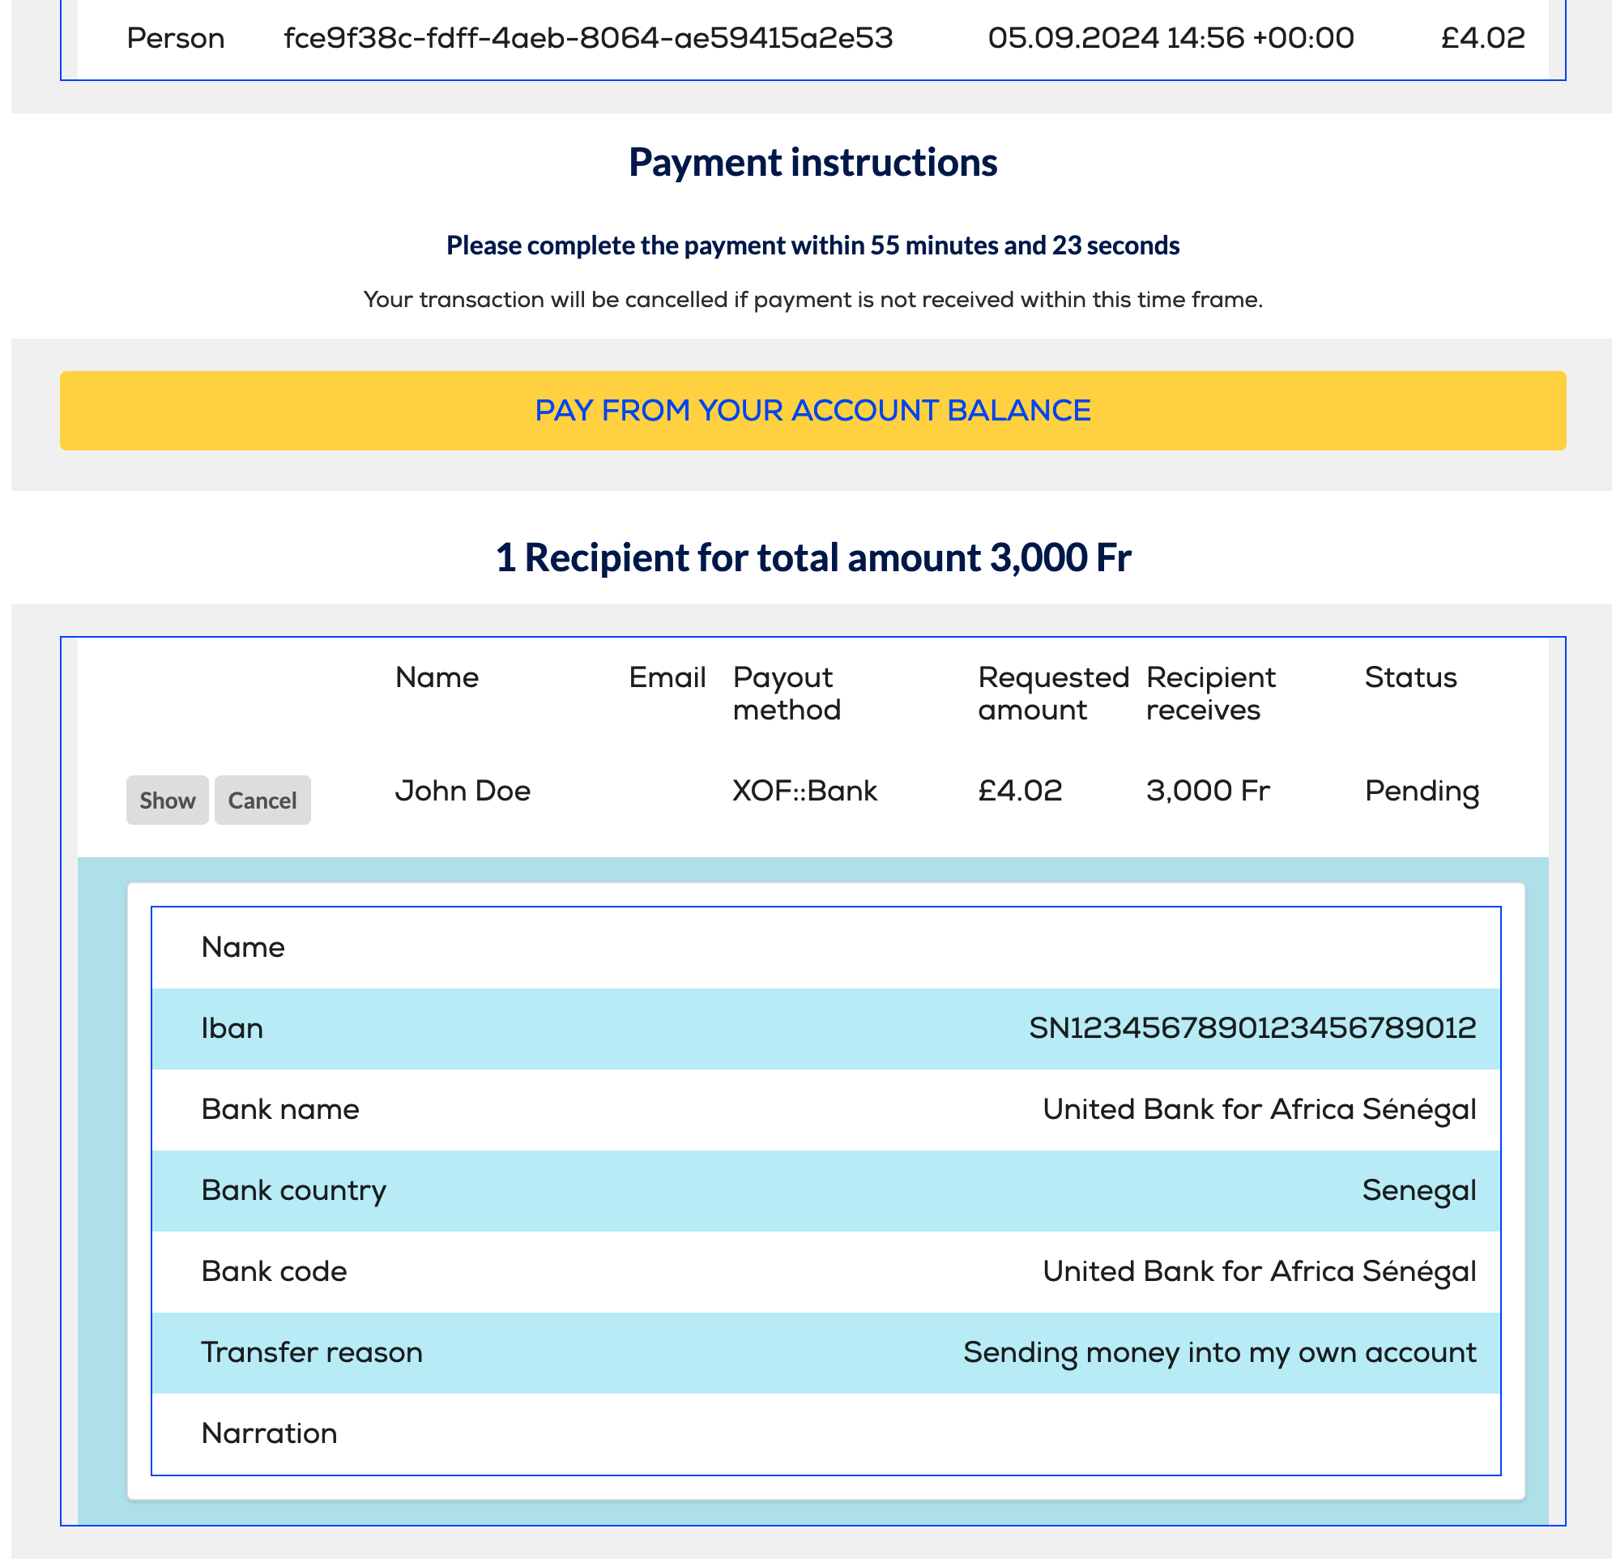Click the Email column header
Viewport: 1612px width, 1567px height.
coord(667,677)
